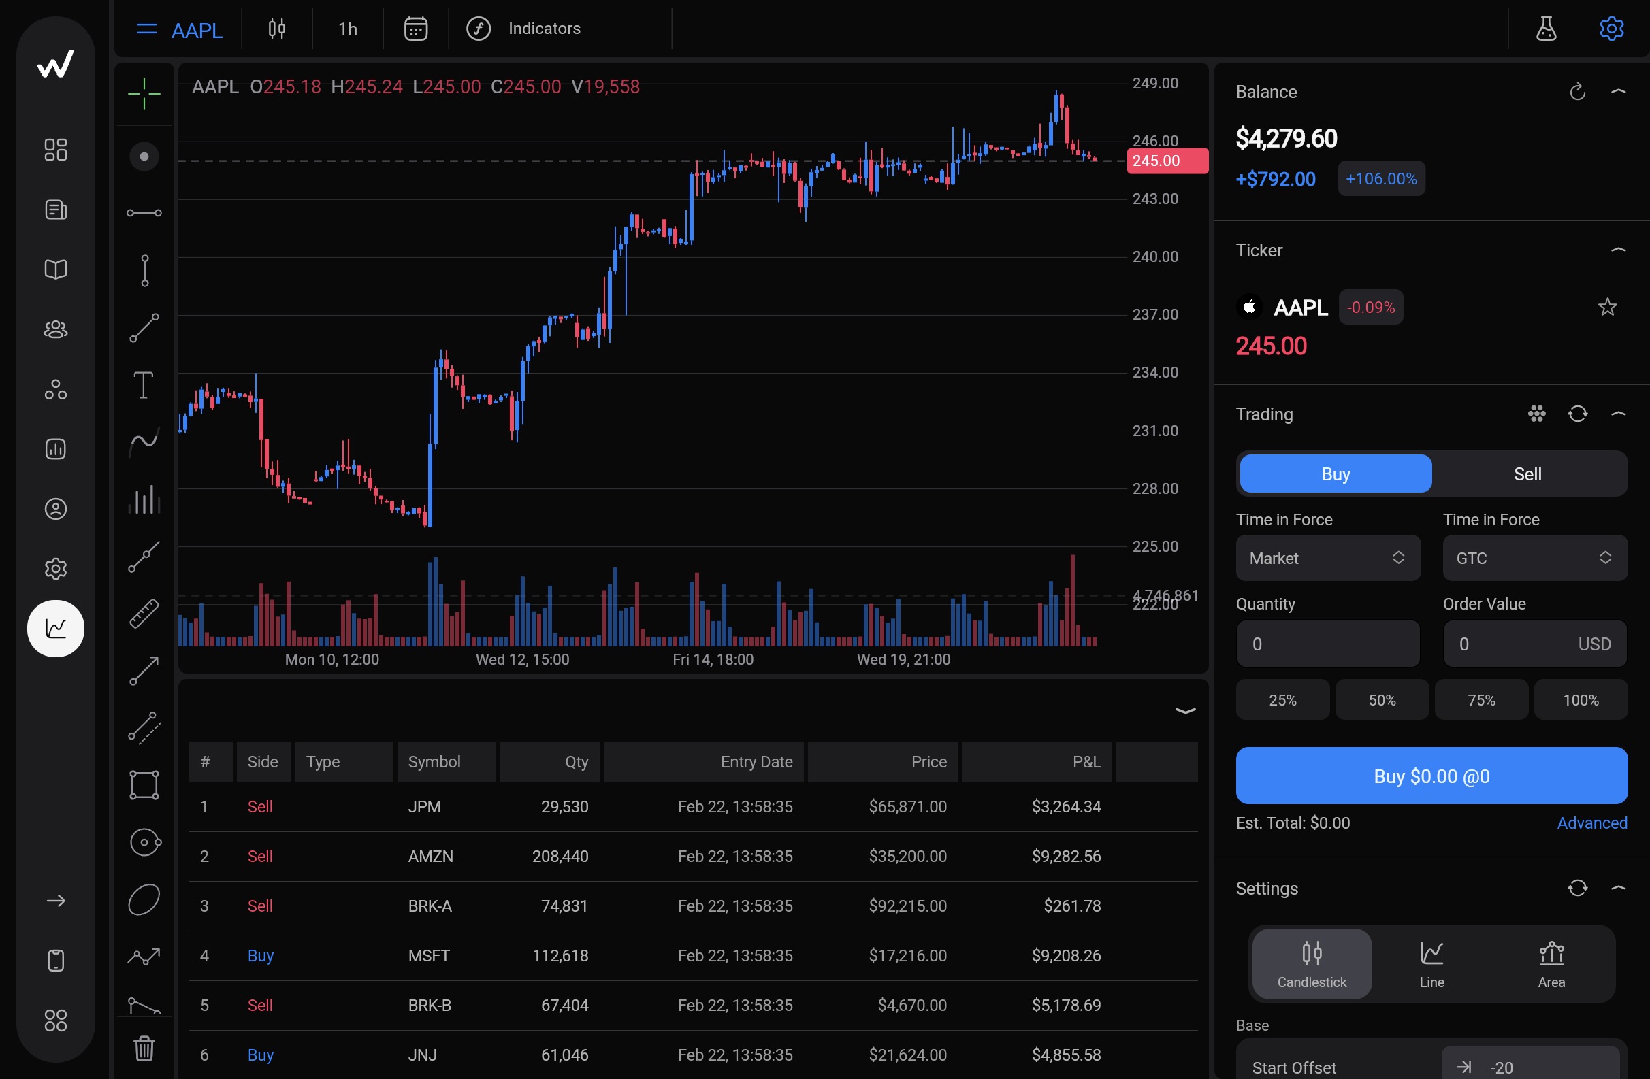
Task: Open the book icon in sidebar
Action: pyautogui.click(x=55, y=269)
